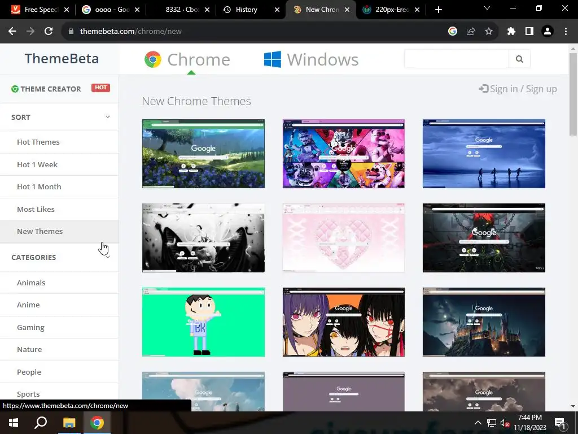Open the Gaming category
Viewport: 578px width, 434px height.
click(30, 327)
